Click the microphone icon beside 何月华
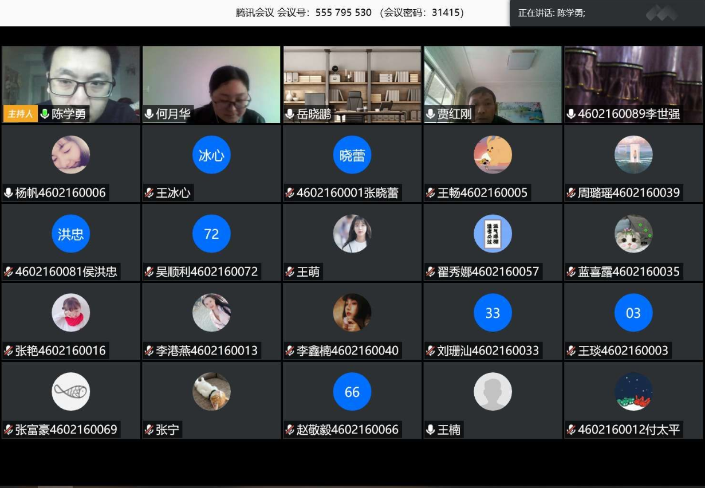The height and width of the screenshot is (488, 705). (149, 114)
